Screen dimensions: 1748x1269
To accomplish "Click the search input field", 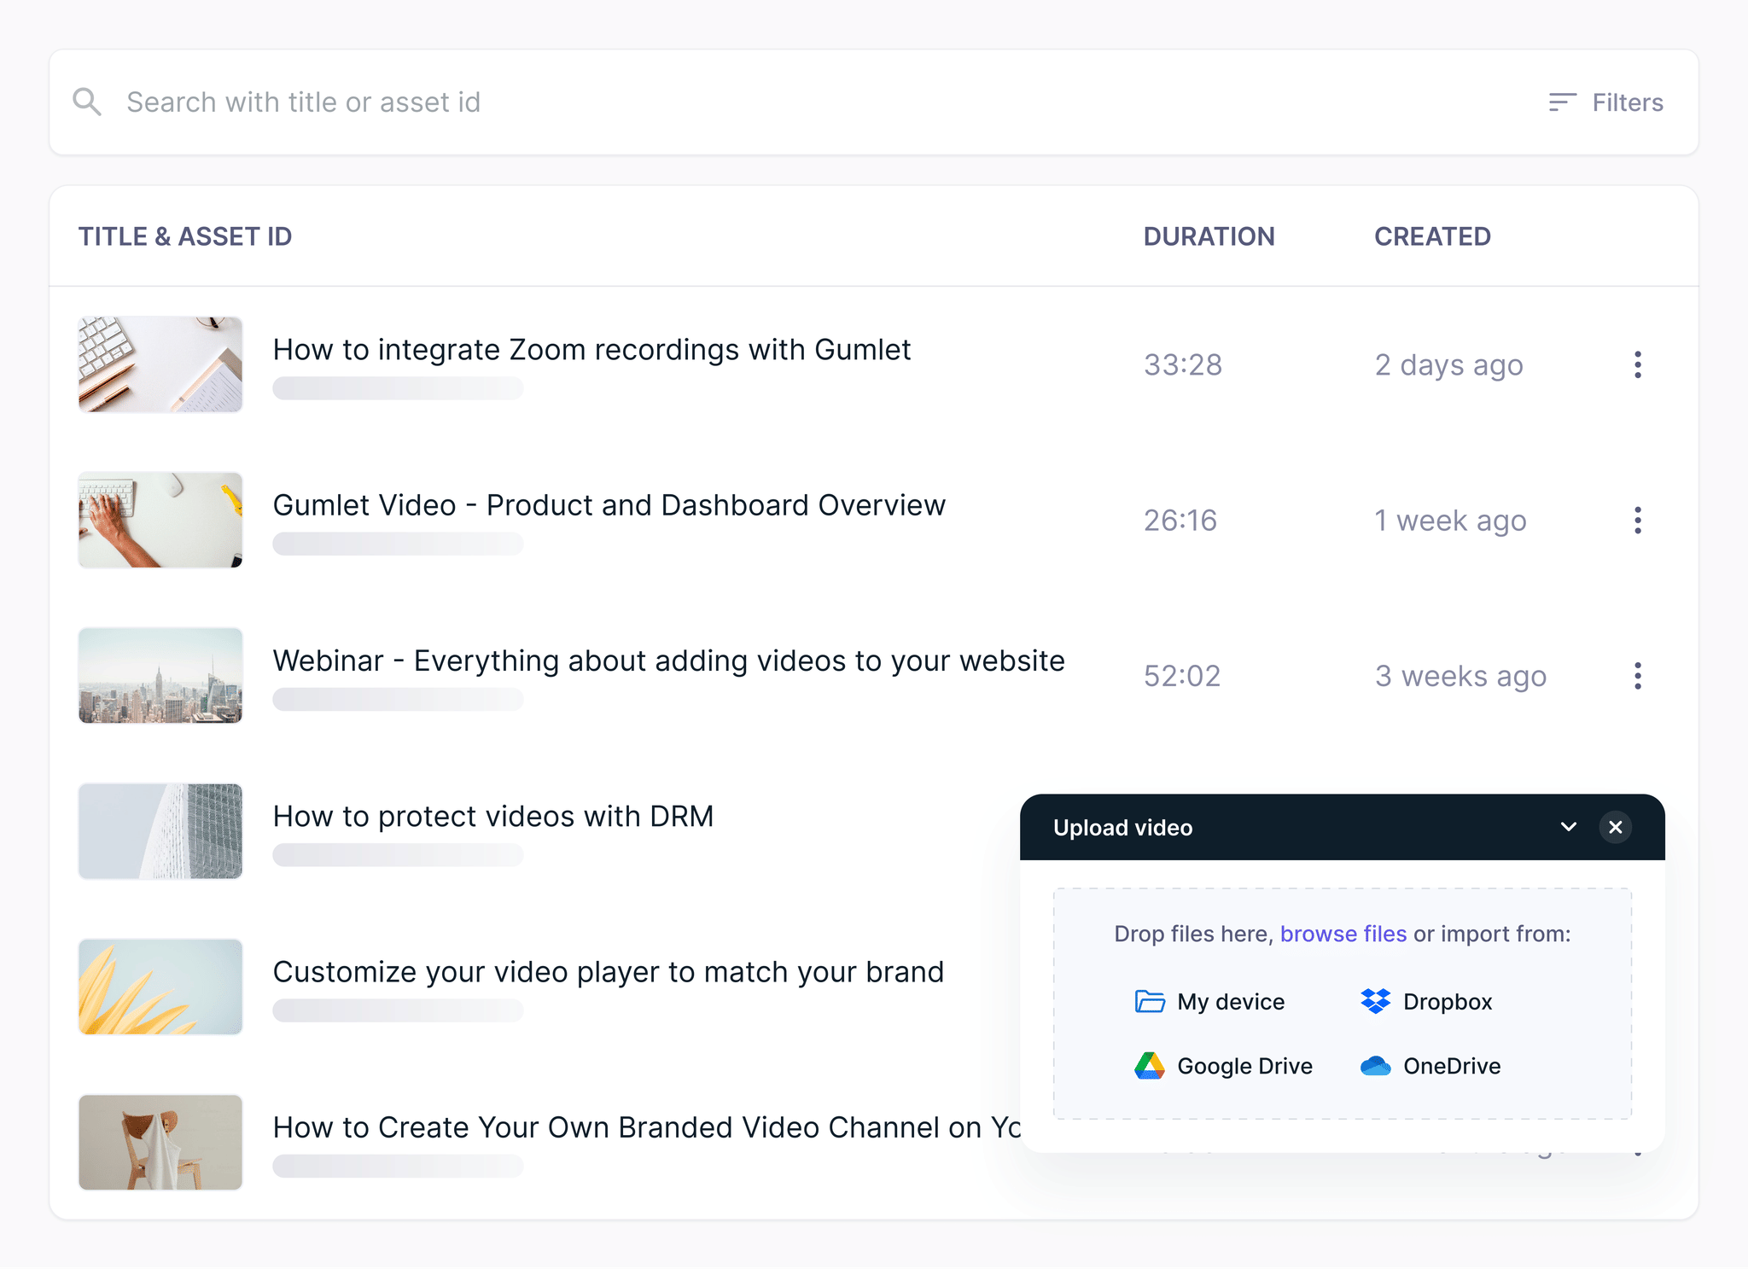I will click(512, 102).
